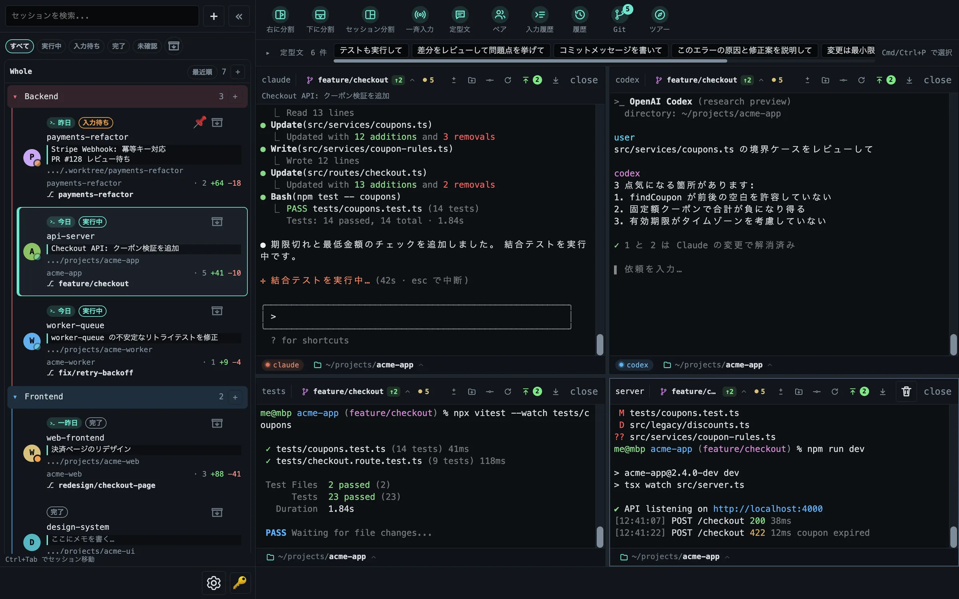Image resolution: width=959 pixels, height=599 pixels.
Task: Create new session with plus button
Action: click(214, 16)
